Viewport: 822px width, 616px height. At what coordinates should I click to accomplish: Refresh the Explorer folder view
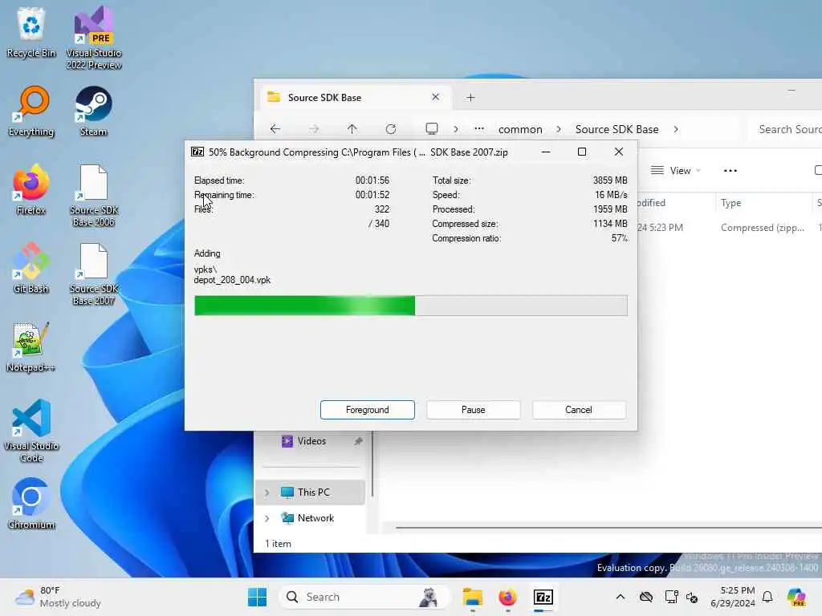pos(391,129)
